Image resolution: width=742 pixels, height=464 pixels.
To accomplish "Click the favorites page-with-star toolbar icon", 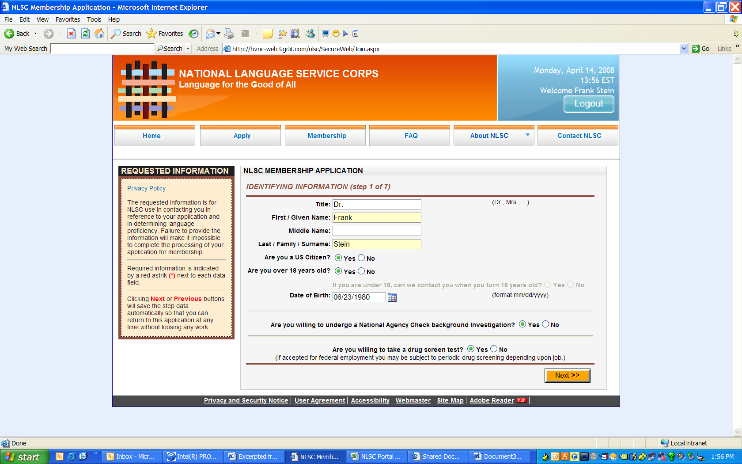I will 282,34.
